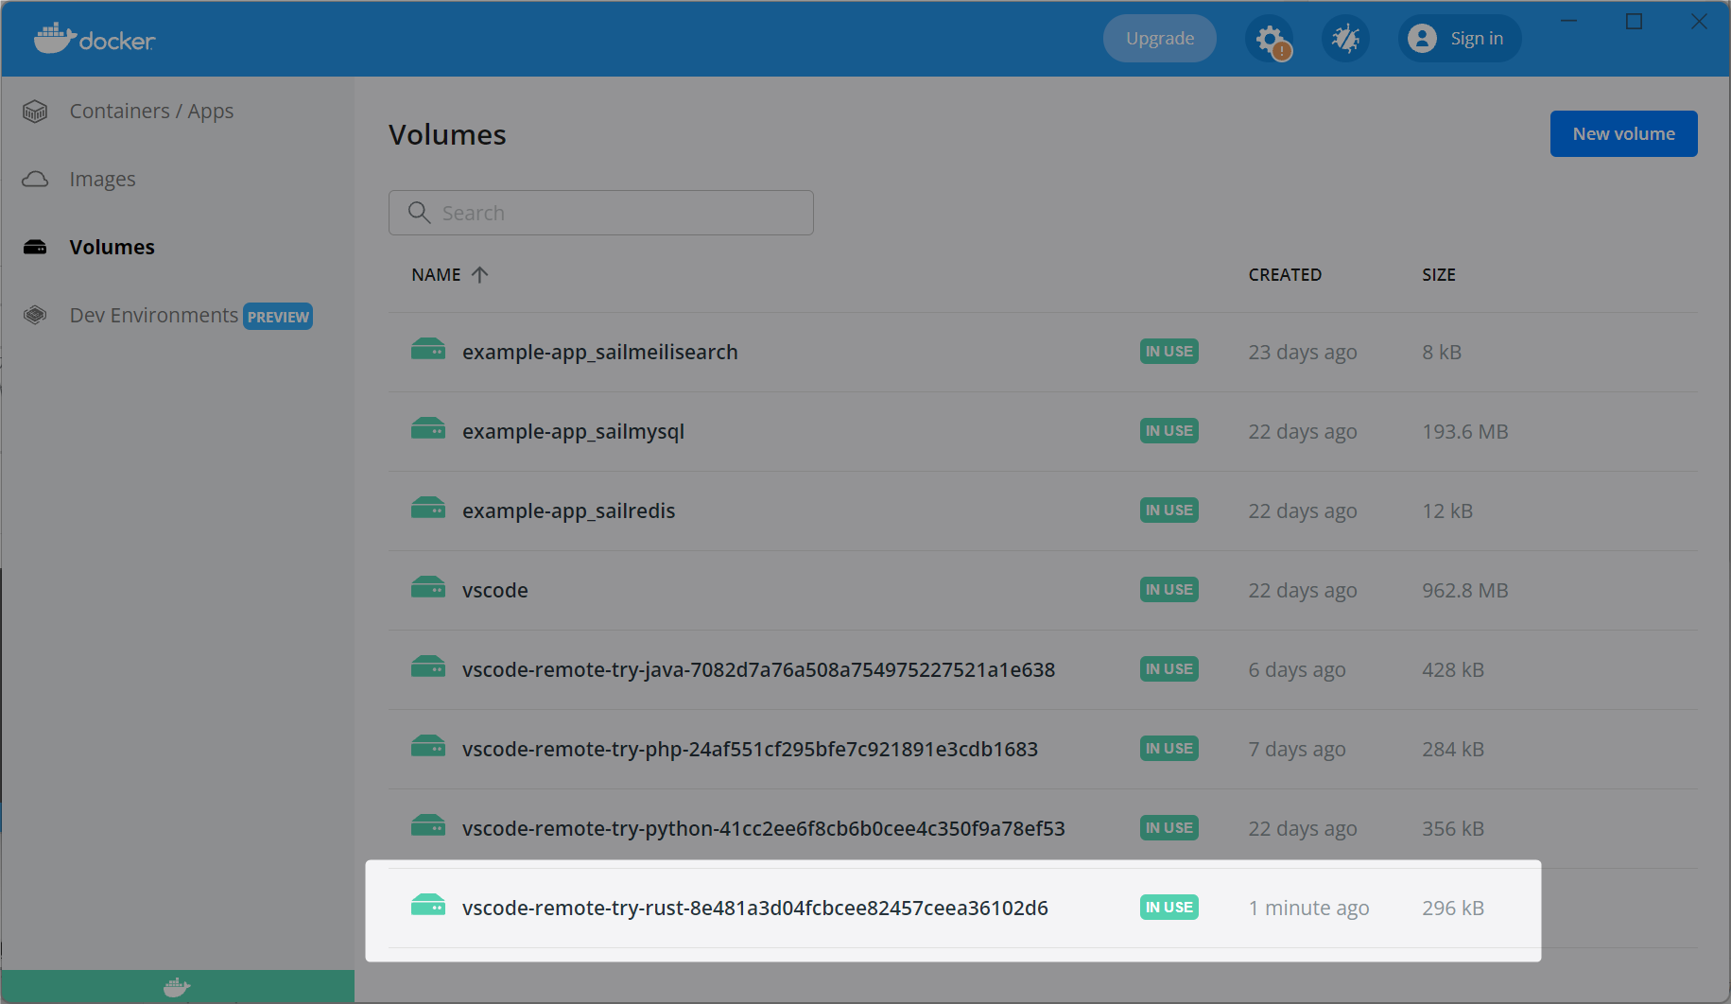Image resolution: width=1731 pixels, height=1004 pixels.
Task: Sort by NAME column header
Action: coord(436,275)
